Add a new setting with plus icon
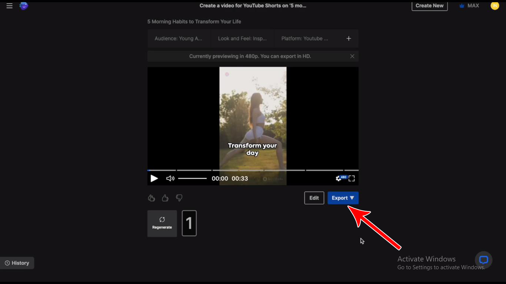 (349, 38)
